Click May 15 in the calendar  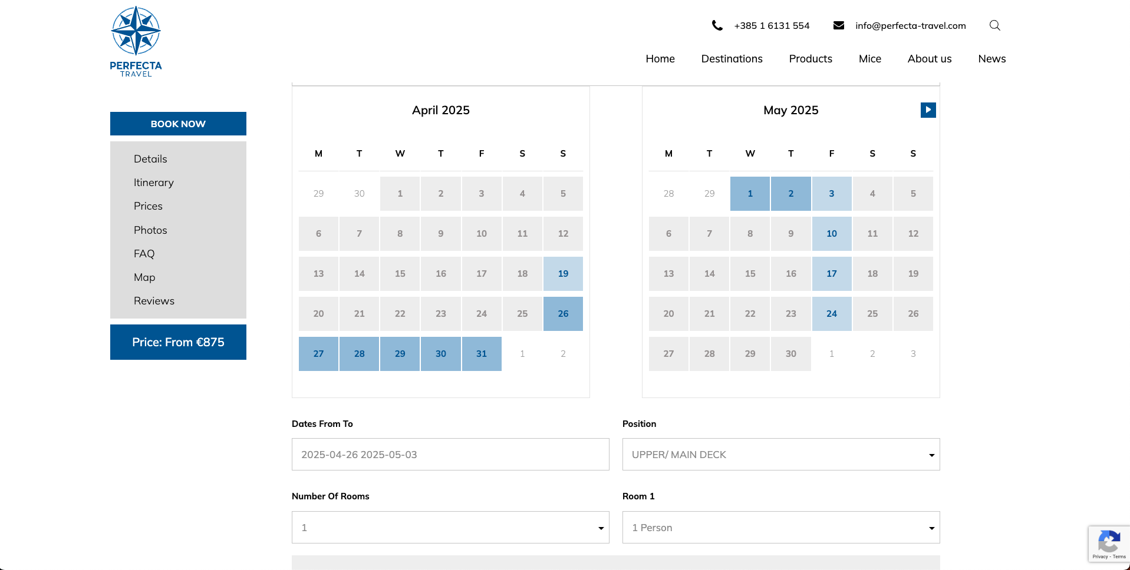(750, 274)
